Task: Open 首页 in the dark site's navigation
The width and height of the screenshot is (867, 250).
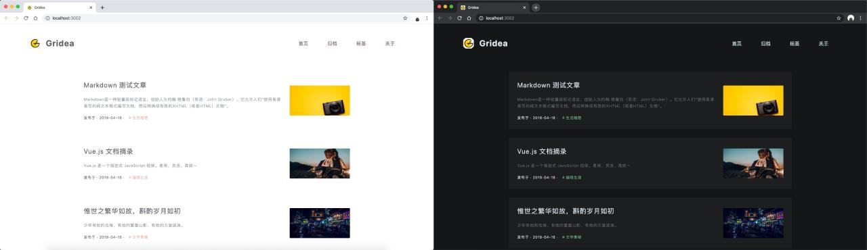Action: [x=736, y=43]
